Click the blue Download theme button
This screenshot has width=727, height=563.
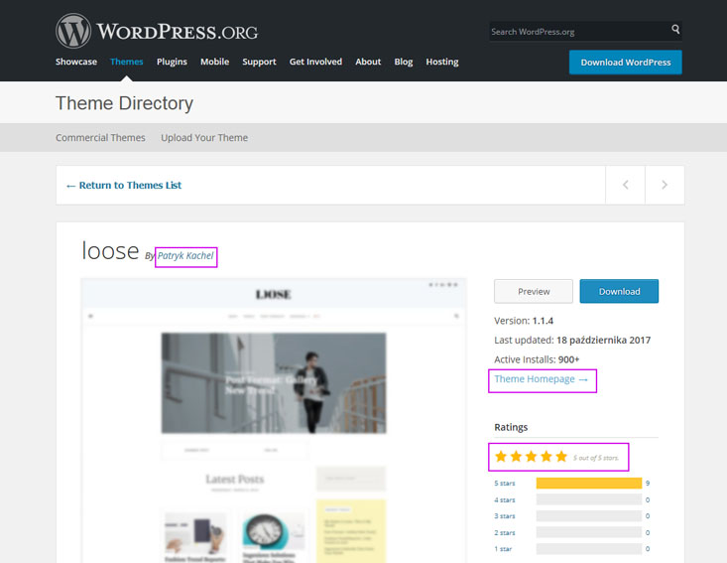pyautogui.click(x=619, y=292)
